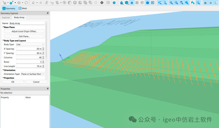Open the move tool dropdown arrow
The height and width of the screenshot is (128, 219).
8,3
